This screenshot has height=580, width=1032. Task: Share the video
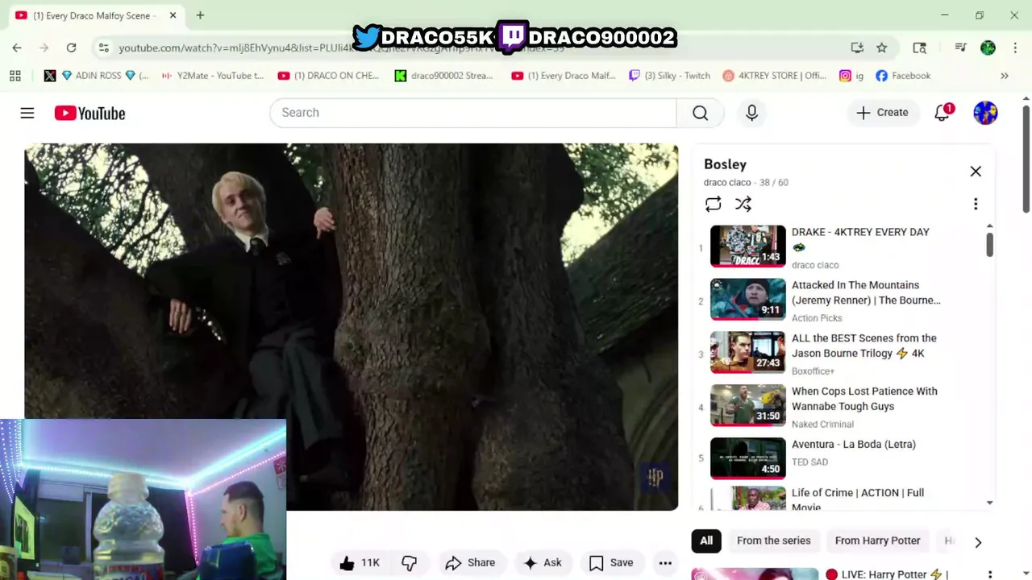pos(470,563)
